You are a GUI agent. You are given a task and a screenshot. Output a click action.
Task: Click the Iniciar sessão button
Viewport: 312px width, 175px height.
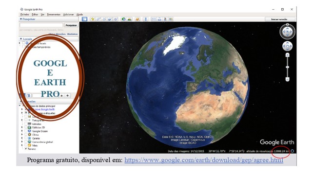point(279,19)
